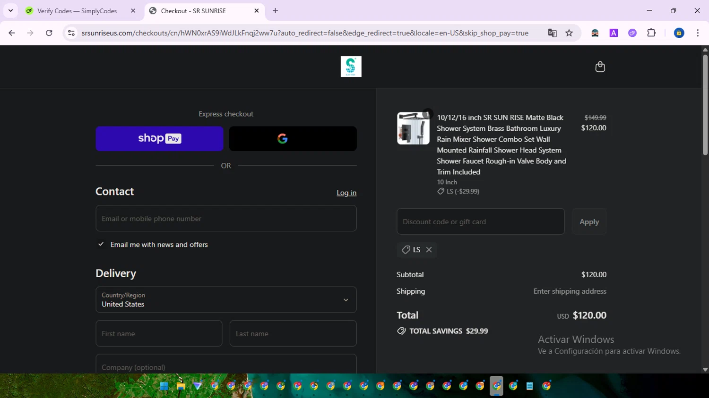Bookmark this page with the star icon
Image resolution: width=709 pixels, height=398 pixels.
569,33
